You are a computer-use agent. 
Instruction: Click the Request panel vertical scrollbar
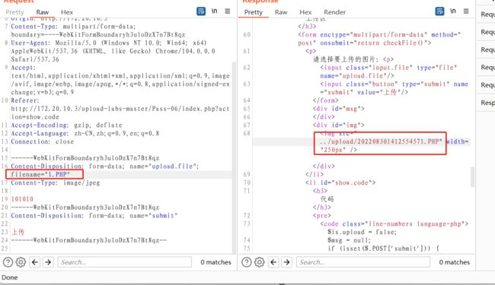pyautogui.click(x=235, y=157)
